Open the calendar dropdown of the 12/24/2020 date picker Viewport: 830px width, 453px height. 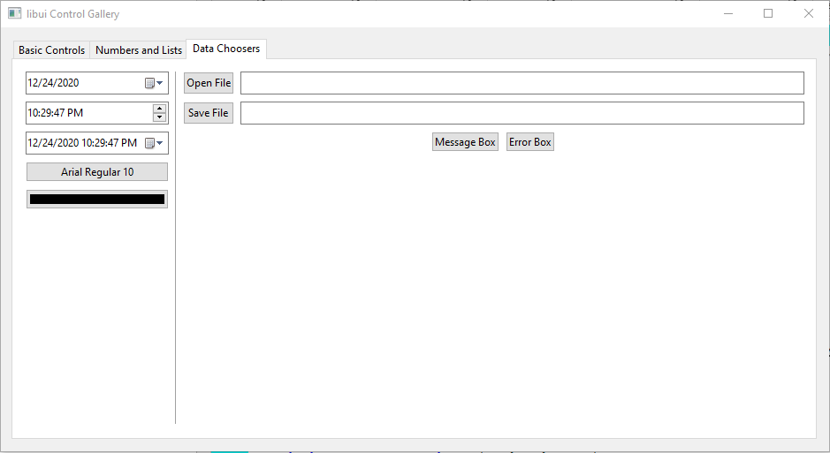tap(155, 83)
